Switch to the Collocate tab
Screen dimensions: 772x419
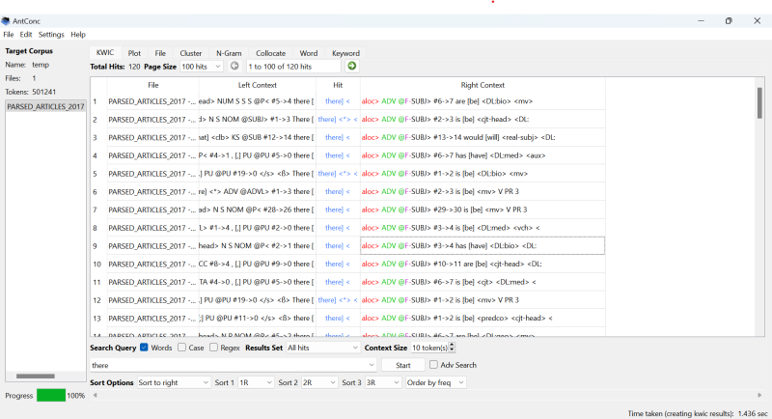[x=270, y=53]
